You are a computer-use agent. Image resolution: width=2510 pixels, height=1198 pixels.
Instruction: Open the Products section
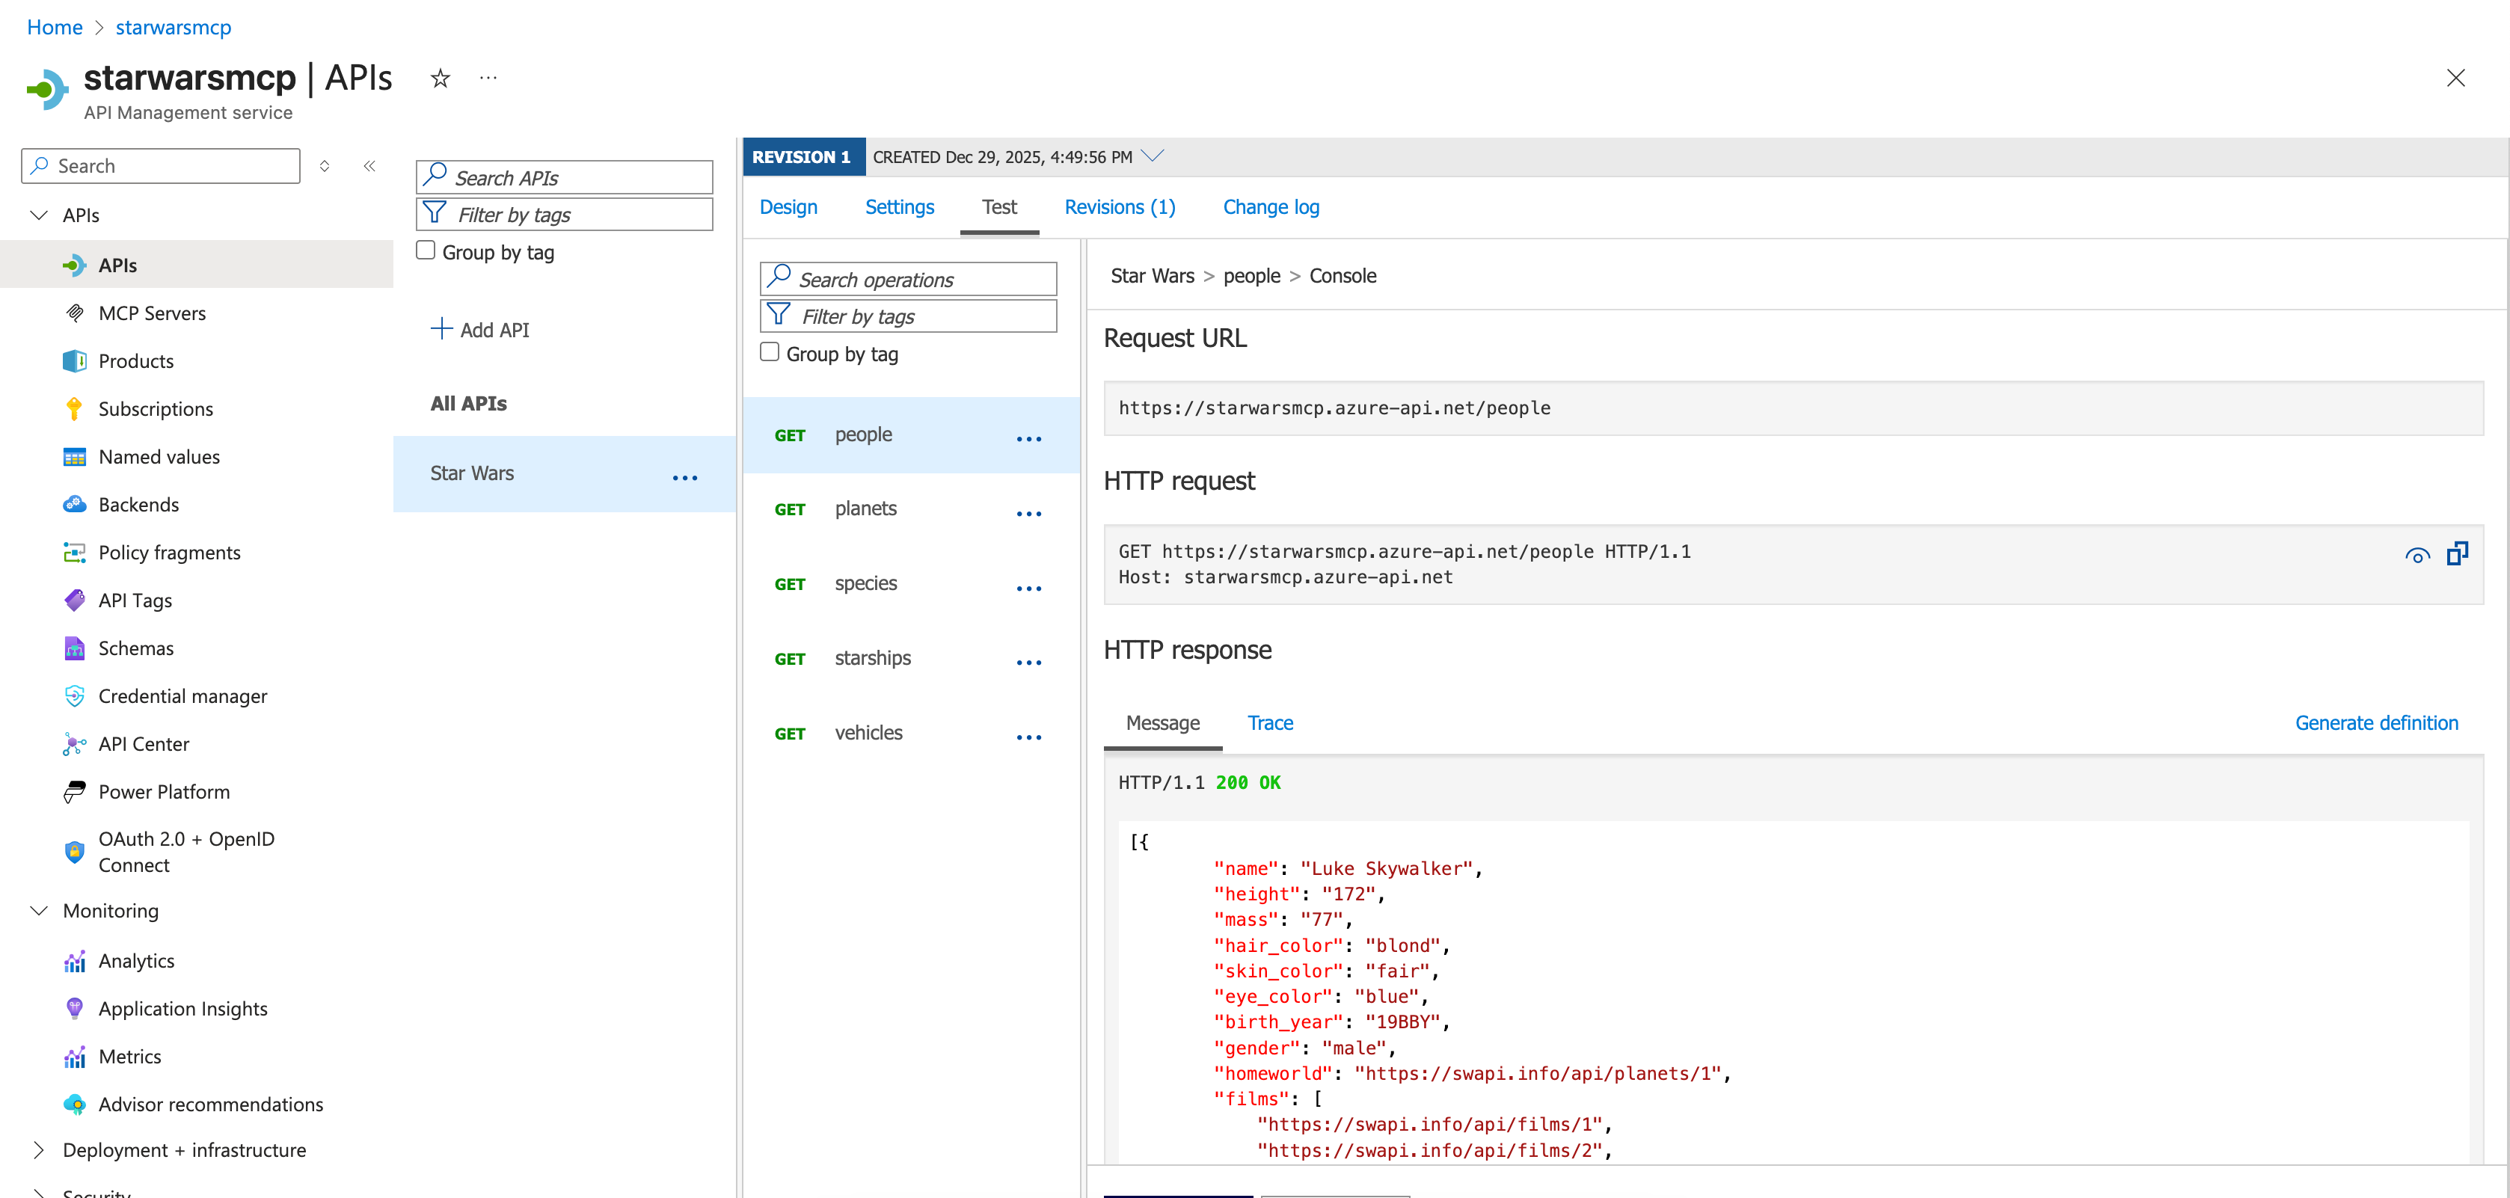136,360
